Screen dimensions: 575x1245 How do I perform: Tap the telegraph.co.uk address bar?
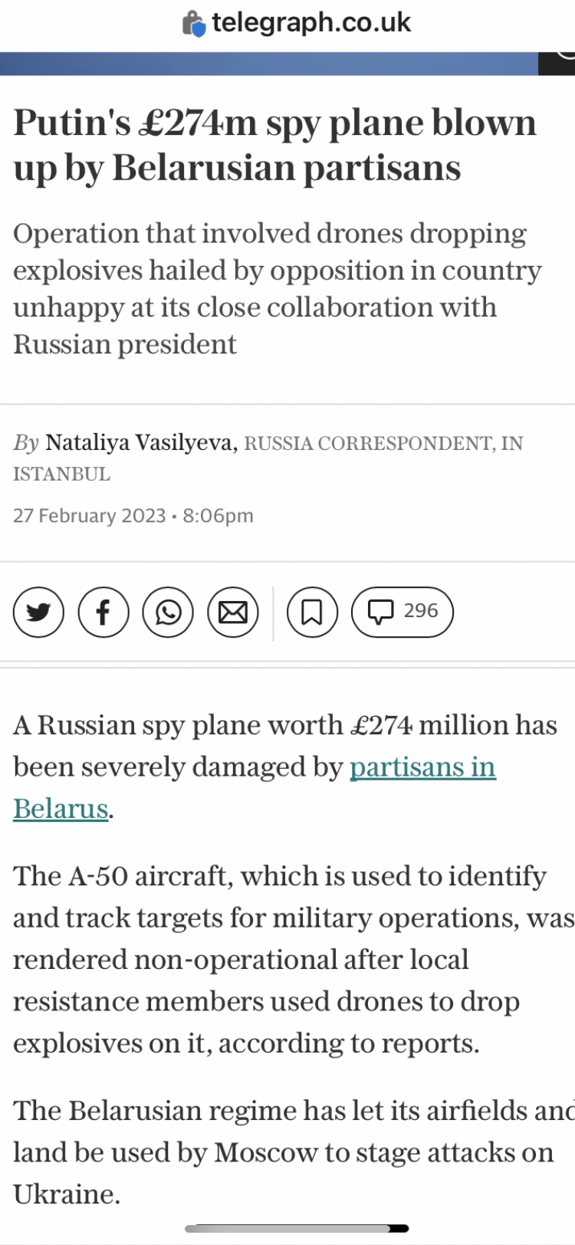click(297, 23)
